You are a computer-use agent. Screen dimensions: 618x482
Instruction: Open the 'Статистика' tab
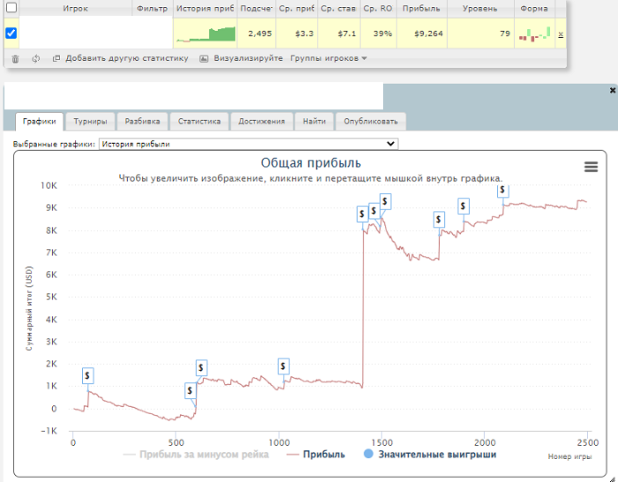[x=199, y=122]
